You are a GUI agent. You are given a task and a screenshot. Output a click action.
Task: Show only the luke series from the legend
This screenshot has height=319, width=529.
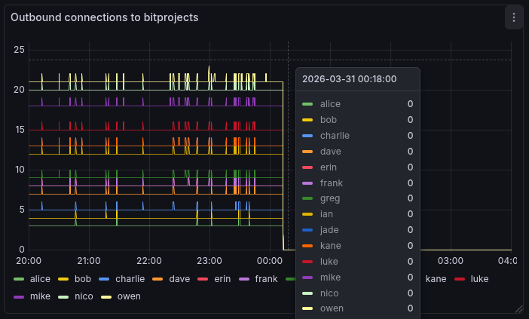(x=479, y=279)
